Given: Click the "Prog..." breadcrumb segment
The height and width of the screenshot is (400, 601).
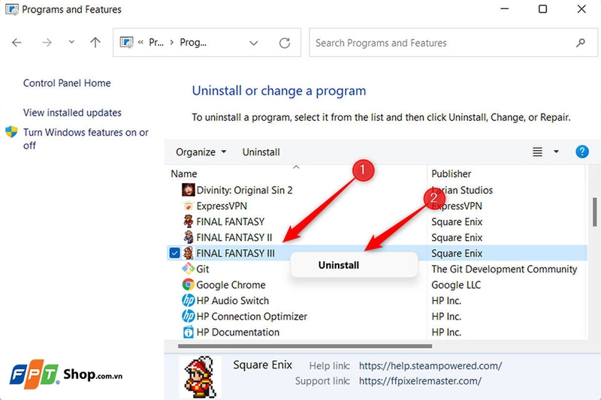Looking at the screenshot, I should point(193,43).
